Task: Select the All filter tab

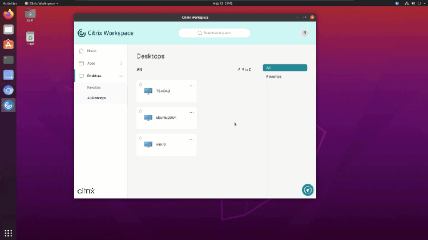Action: 285,68
